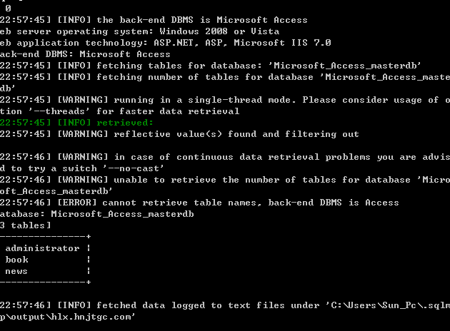Click the '3 tables]' count line
This screenshot has height=331, width=450.
point(25,225)
